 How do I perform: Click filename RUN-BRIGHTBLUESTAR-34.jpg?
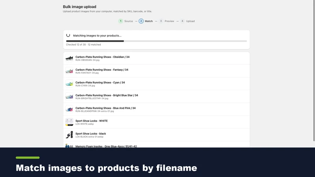[x=92, y=98]
